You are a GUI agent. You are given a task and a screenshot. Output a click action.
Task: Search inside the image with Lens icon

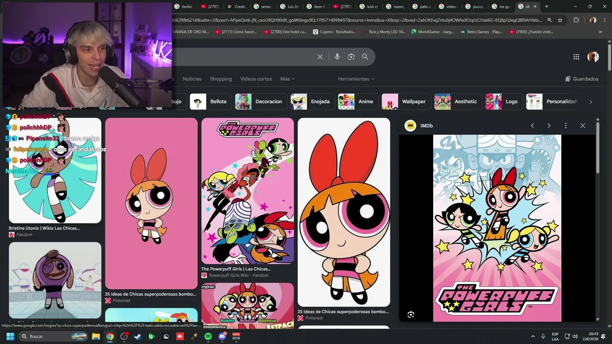click(x=411, y=314)
